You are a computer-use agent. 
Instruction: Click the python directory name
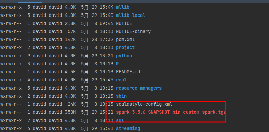[124, 56]
